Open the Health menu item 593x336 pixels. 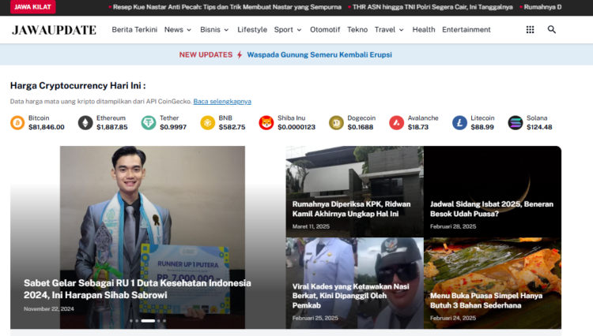(x=424, y=29)
